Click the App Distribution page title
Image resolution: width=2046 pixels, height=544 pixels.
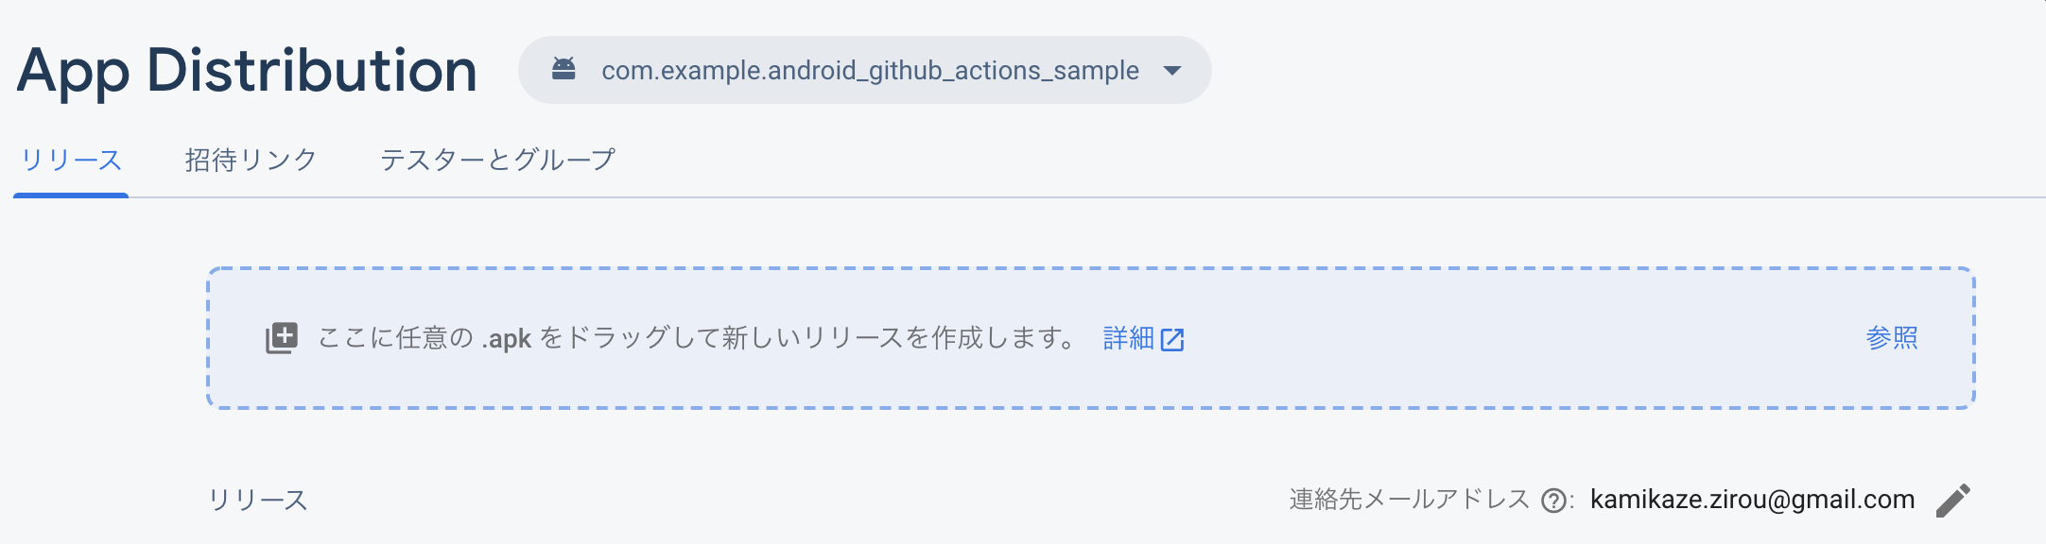(x=247, y=72)
